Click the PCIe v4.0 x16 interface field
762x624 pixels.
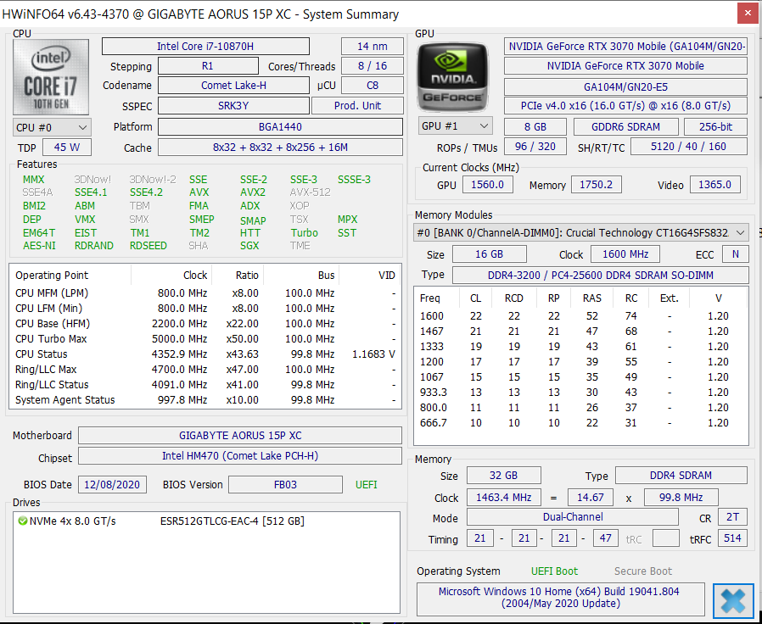(625, 106)
